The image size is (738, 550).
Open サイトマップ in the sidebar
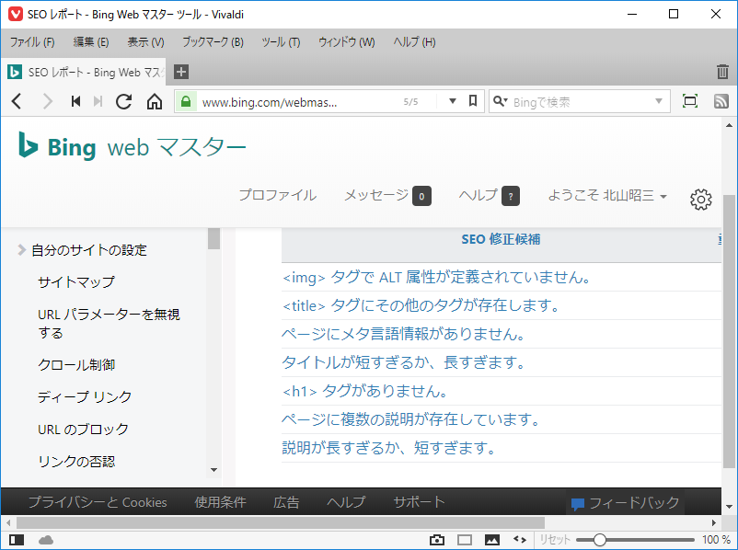tap(76, 281)
